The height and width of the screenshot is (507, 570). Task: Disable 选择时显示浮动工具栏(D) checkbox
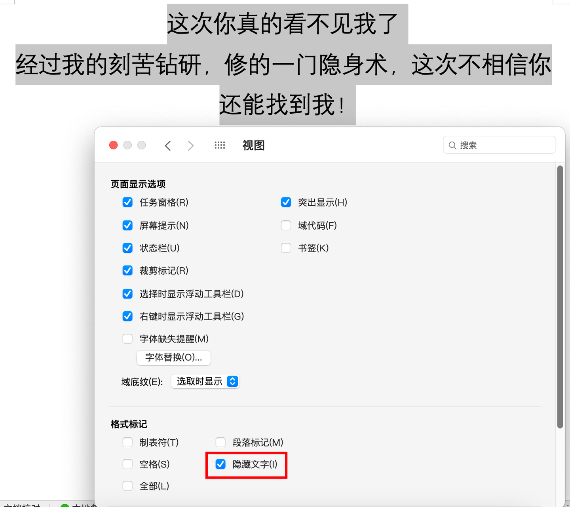(x=127, y=294)
